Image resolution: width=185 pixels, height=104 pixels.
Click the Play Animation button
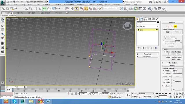click(163, 94)
